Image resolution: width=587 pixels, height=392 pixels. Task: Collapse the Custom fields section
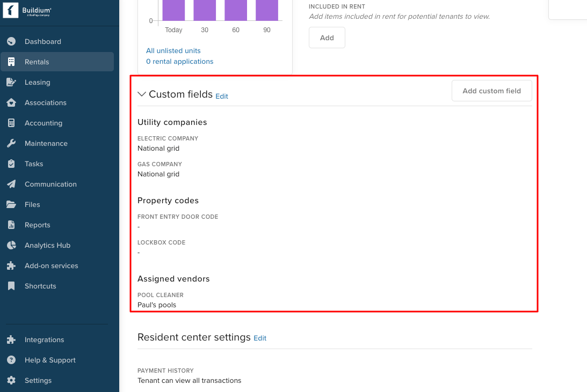tap(141, 94)
